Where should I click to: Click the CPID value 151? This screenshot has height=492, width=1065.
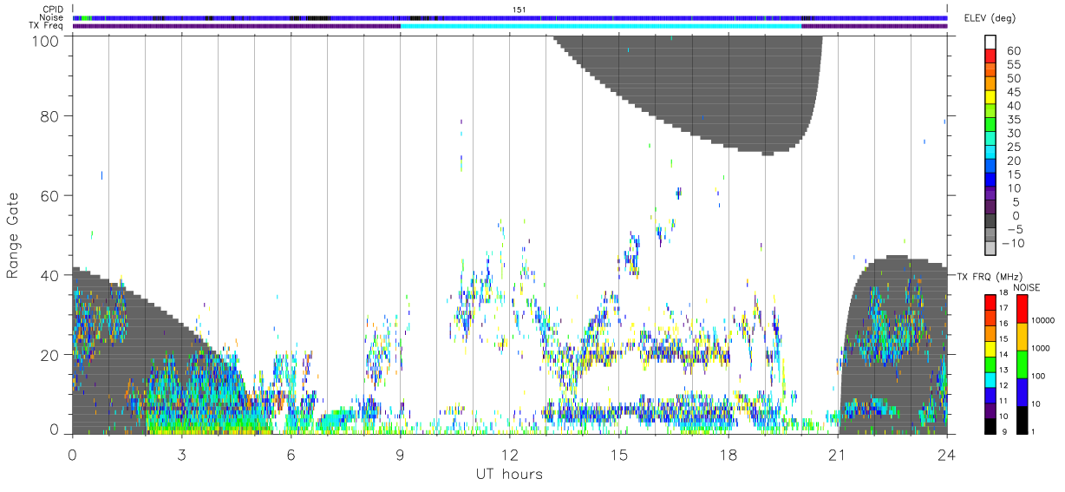pos(519,10)
